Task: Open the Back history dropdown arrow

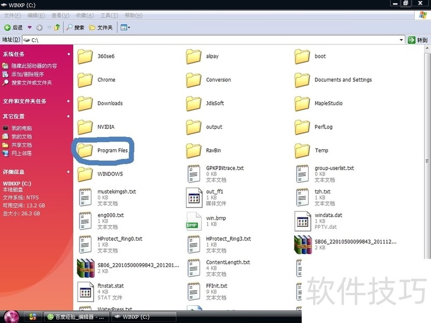Action: click(x=30, y=27)
